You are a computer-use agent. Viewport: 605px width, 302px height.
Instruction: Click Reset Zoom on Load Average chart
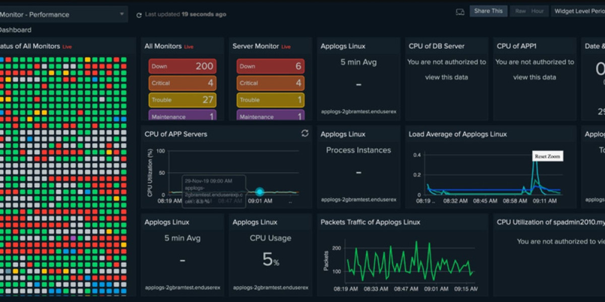[x=548, y=157]
